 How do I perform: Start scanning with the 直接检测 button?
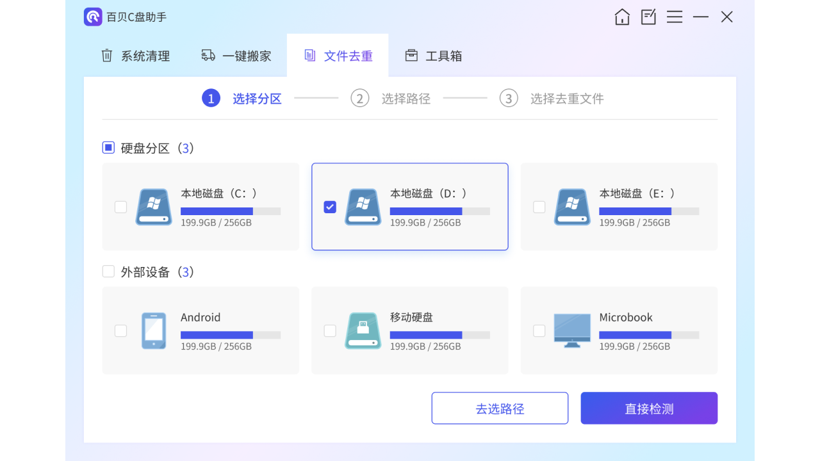click(x=649, y=408)
